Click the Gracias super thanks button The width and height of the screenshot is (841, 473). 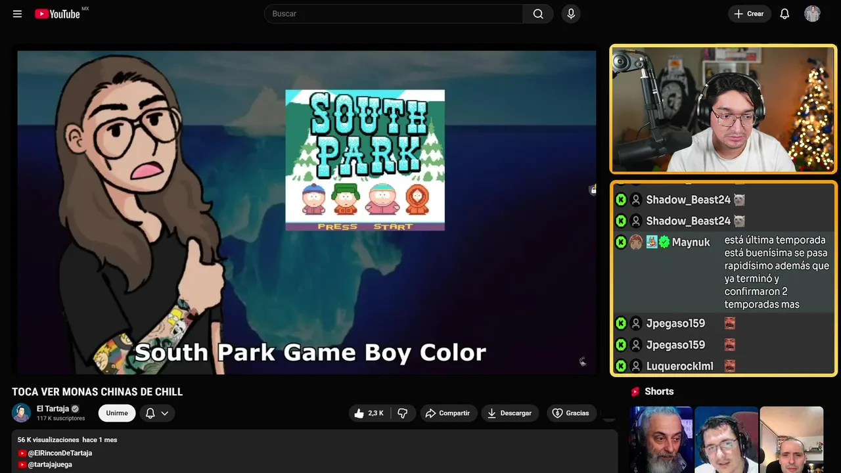tap(570, 413)
